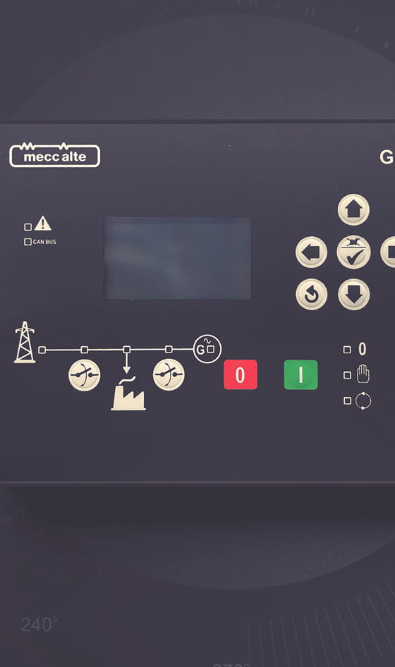Screen dimensions: 395x667
Task: Click the checkmark confirm button
Action: pyautogui.click(x=353, y=252)
